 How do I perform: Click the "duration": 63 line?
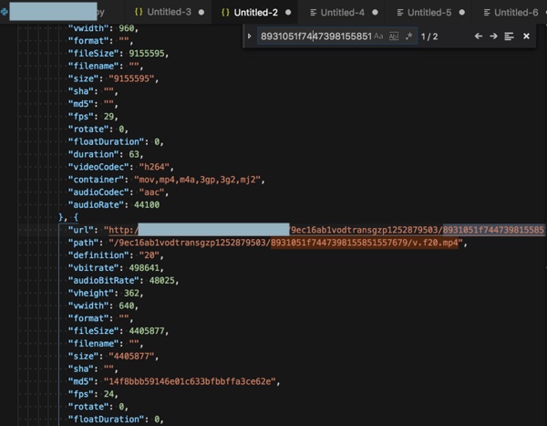pos(106,154)
